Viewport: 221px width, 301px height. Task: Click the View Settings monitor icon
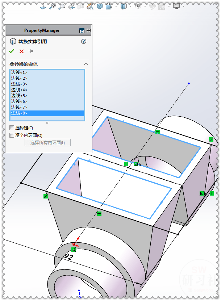pyautogui.click(x=176, y=6)
